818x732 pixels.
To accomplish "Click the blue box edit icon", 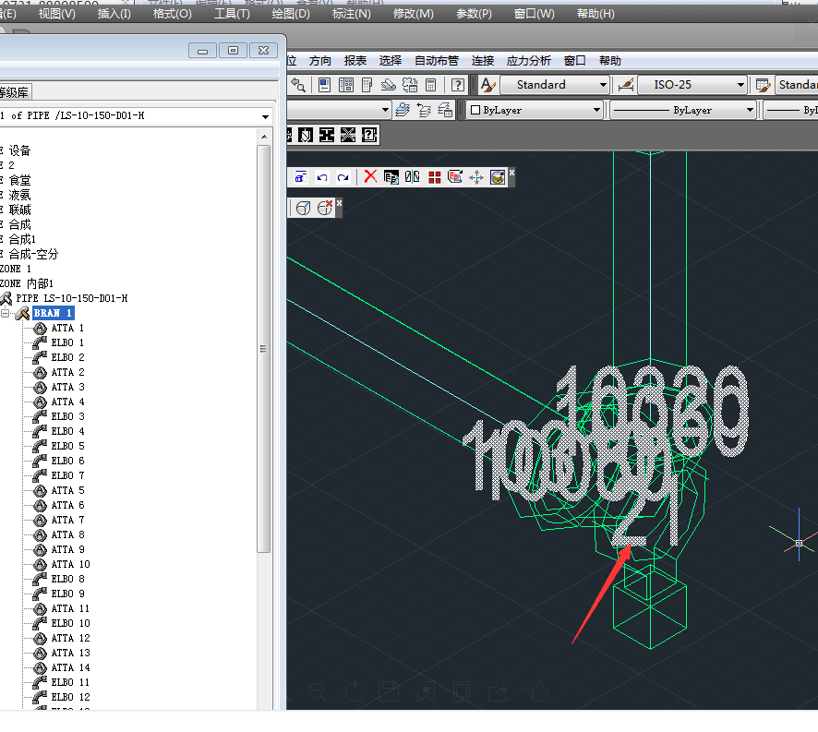I will pyautogui.click(x=300, y=177).
